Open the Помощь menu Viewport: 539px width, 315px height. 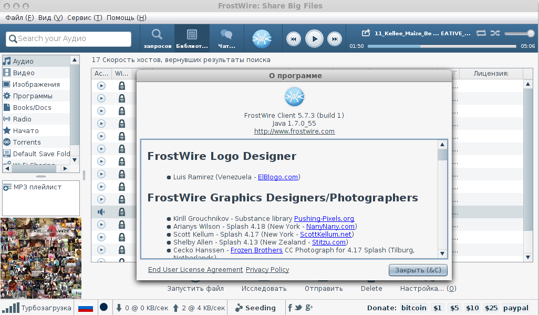127,17
